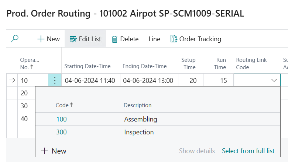The height and width of the screenshot is (162, 288).
Task: Choose routing link code 100 Assembling
Action: (61, 119)
